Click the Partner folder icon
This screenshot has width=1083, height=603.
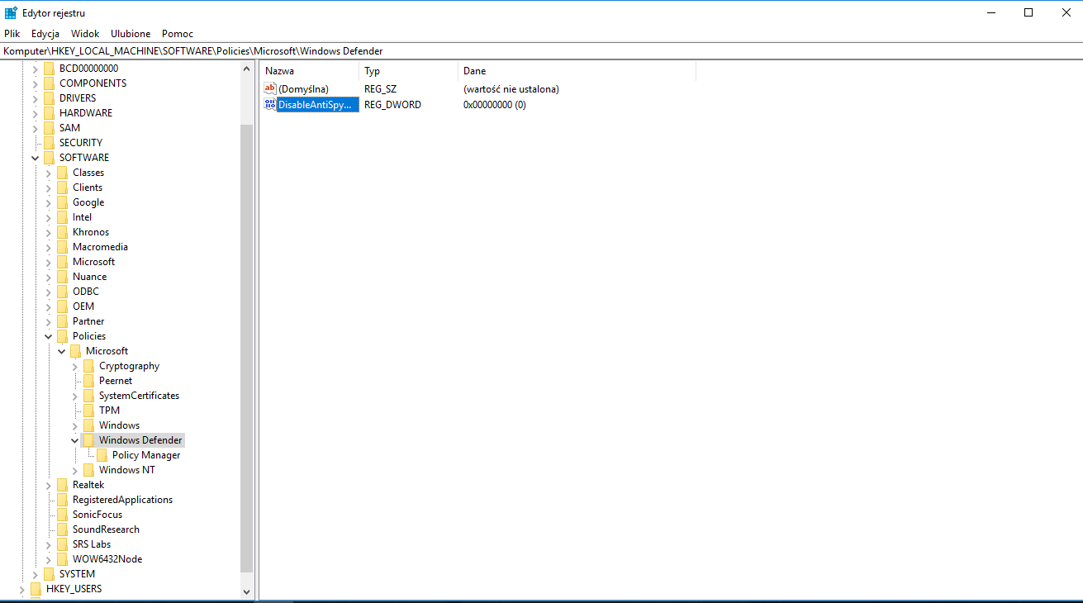62,321
